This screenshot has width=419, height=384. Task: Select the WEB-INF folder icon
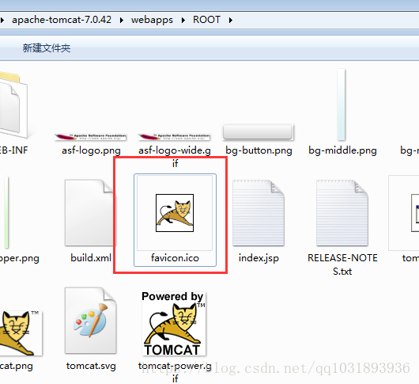(x=12, y=105)
